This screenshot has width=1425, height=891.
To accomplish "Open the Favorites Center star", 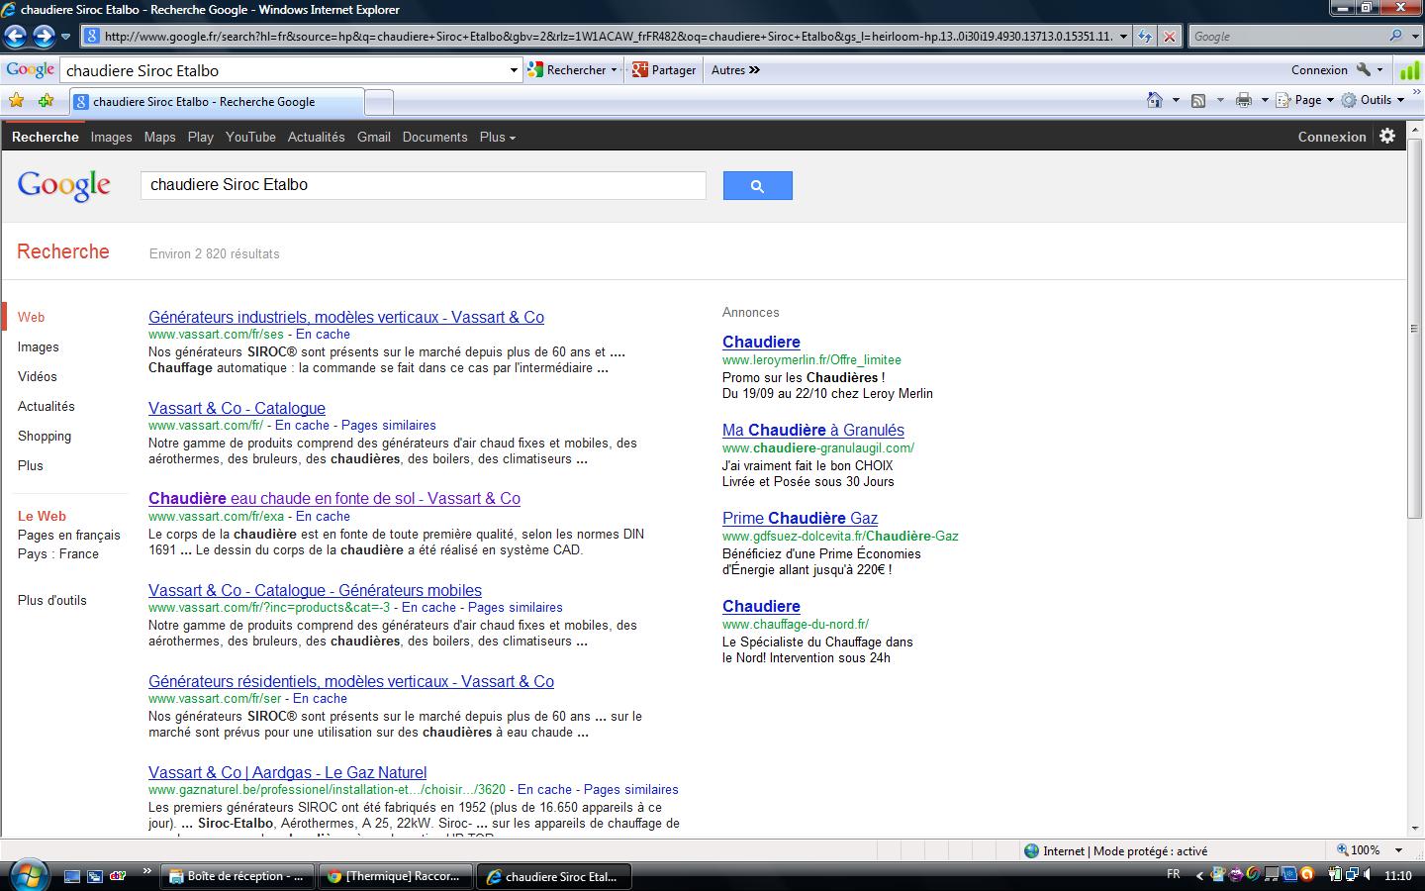I will coord(16,101).
